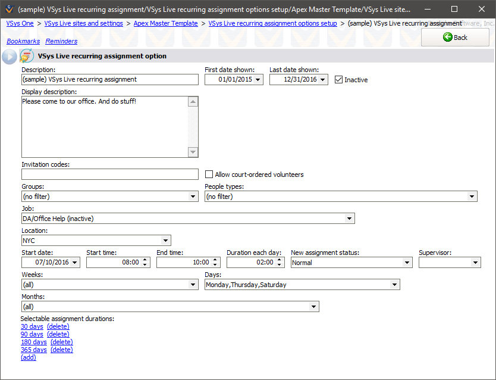
Task: Click the VSys app icon in title bar
Action: click(8, 10)
